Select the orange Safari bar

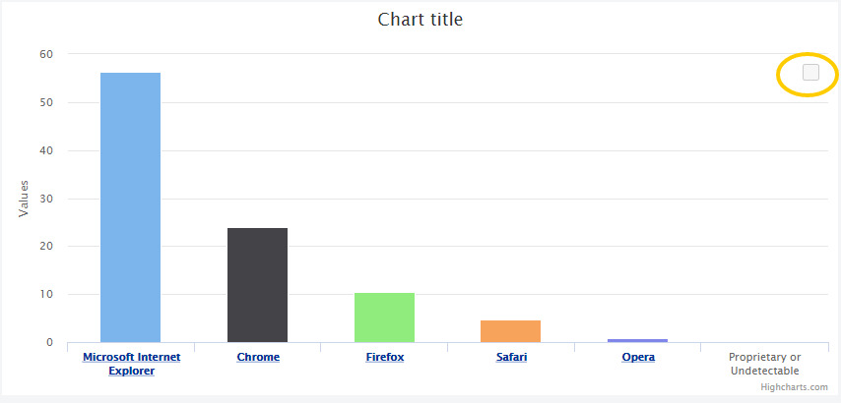[510, 331]
